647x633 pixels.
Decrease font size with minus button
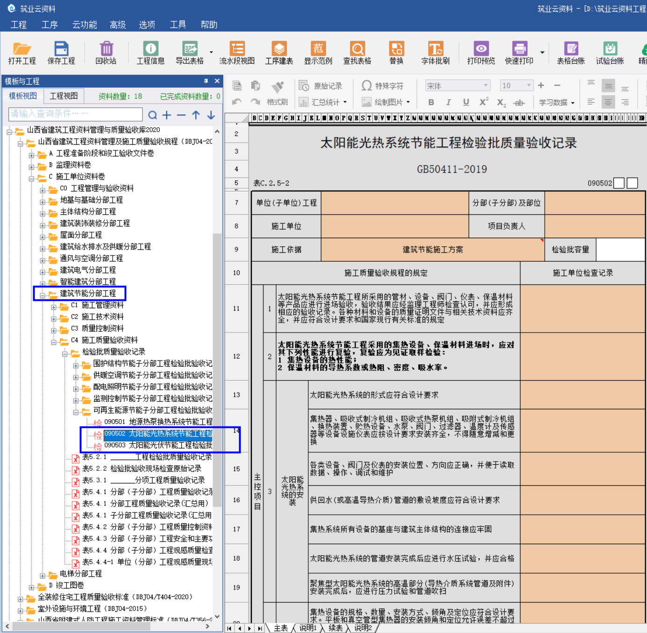(x=557, y=85)
